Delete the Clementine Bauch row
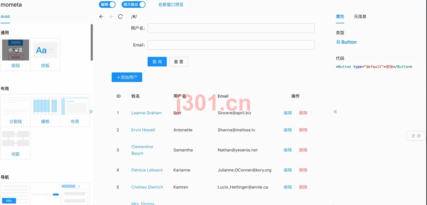The height and width of the screenshot is (205, 427). point(303,150)
